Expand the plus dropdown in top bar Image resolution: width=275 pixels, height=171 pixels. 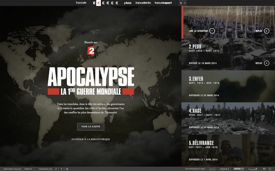(182, 3)
